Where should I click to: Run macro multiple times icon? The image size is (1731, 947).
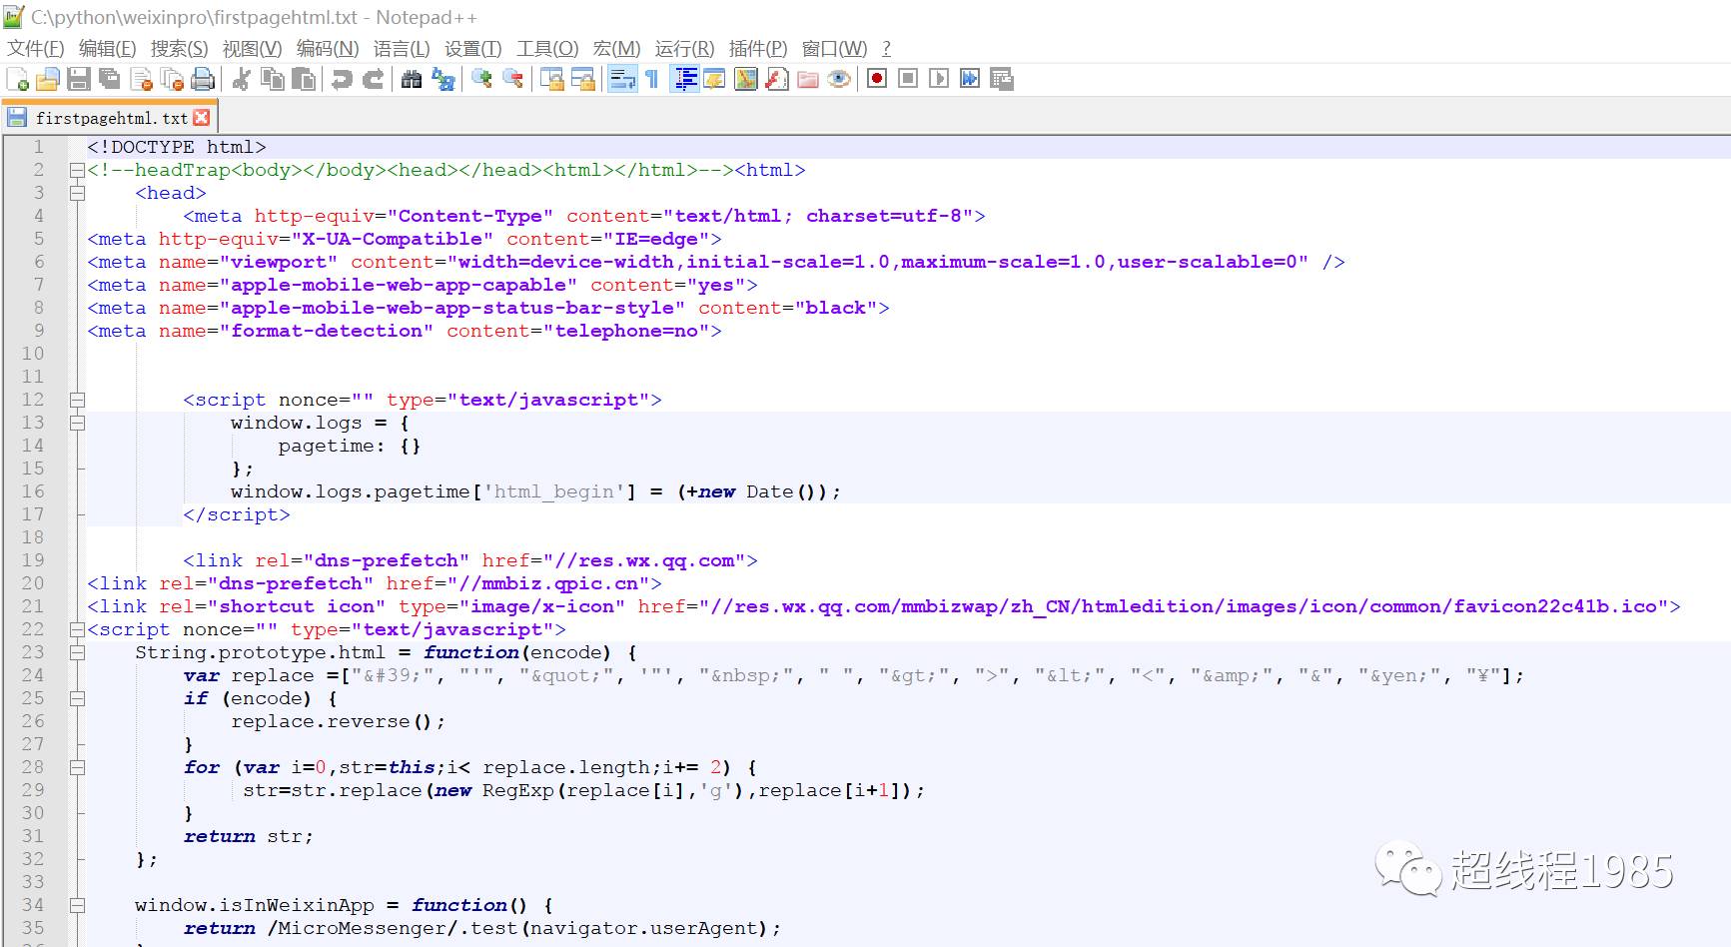[x=970, y=79]
